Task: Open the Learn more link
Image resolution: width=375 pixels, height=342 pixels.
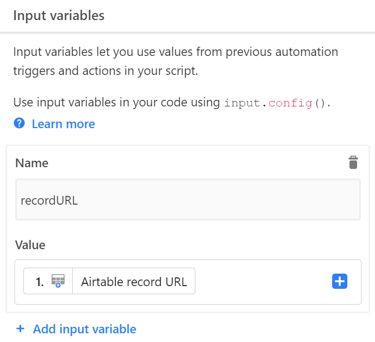Action: 63,124
